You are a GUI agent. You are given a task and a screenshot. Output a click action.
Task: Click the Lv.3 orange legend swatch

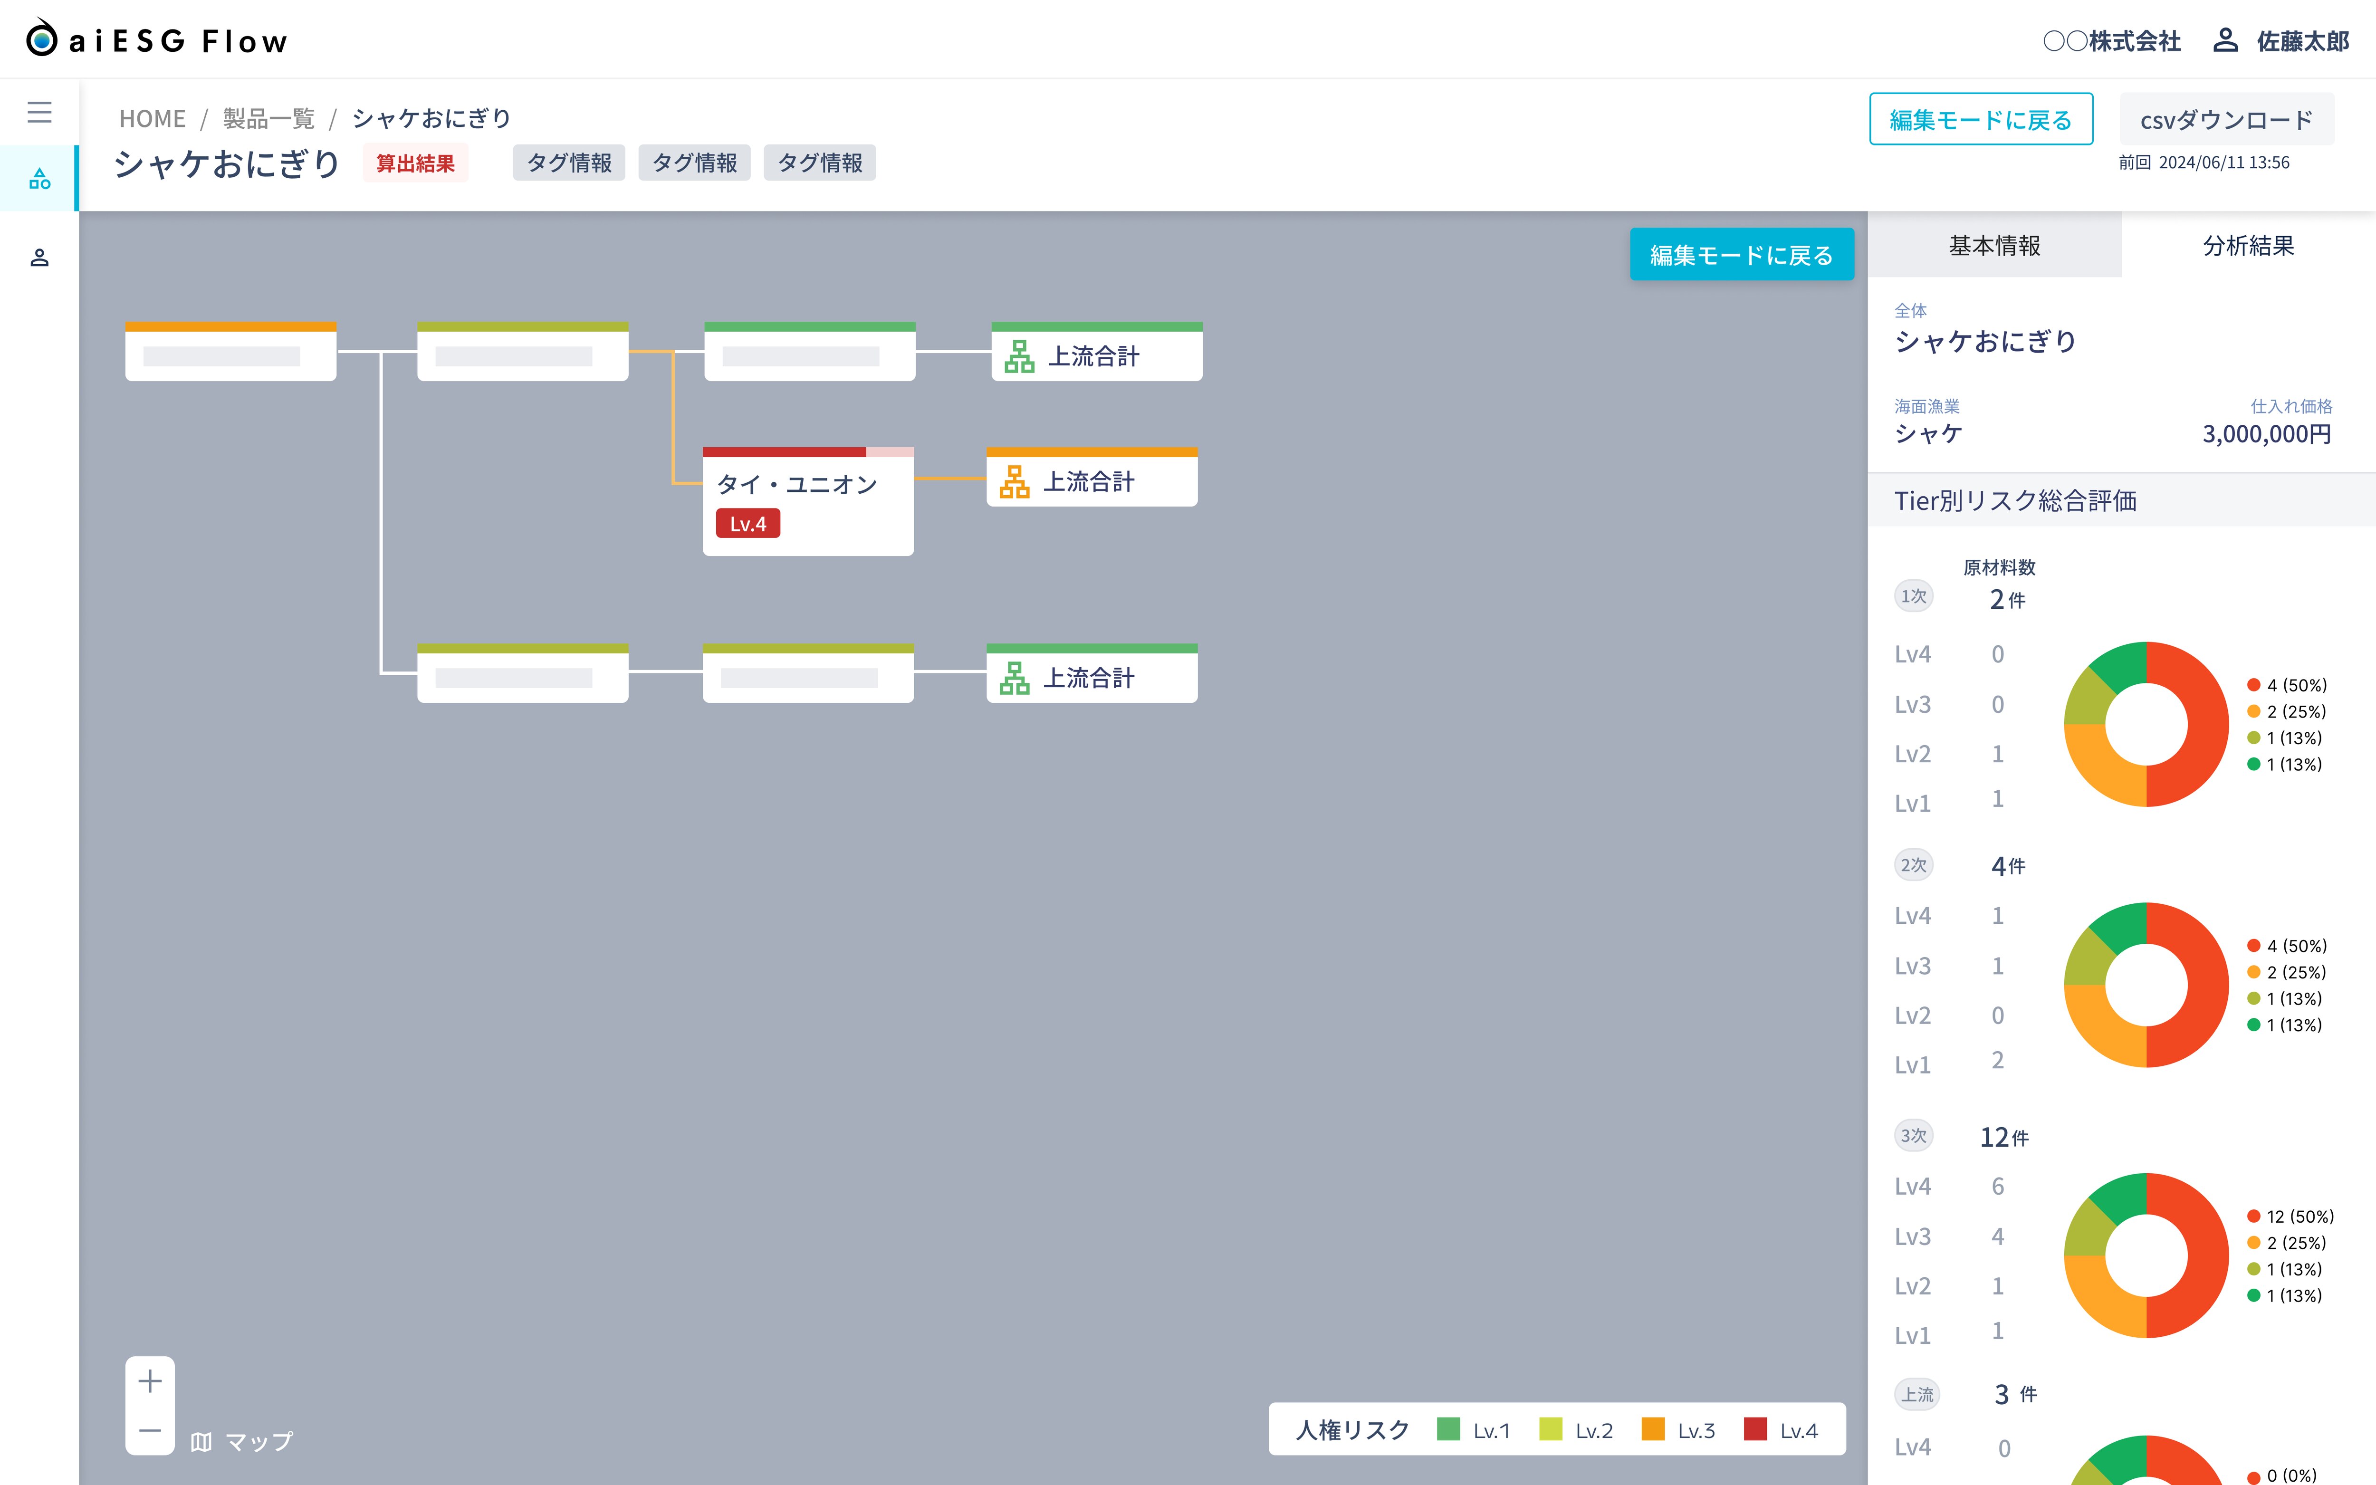tap(1653, 1429)
